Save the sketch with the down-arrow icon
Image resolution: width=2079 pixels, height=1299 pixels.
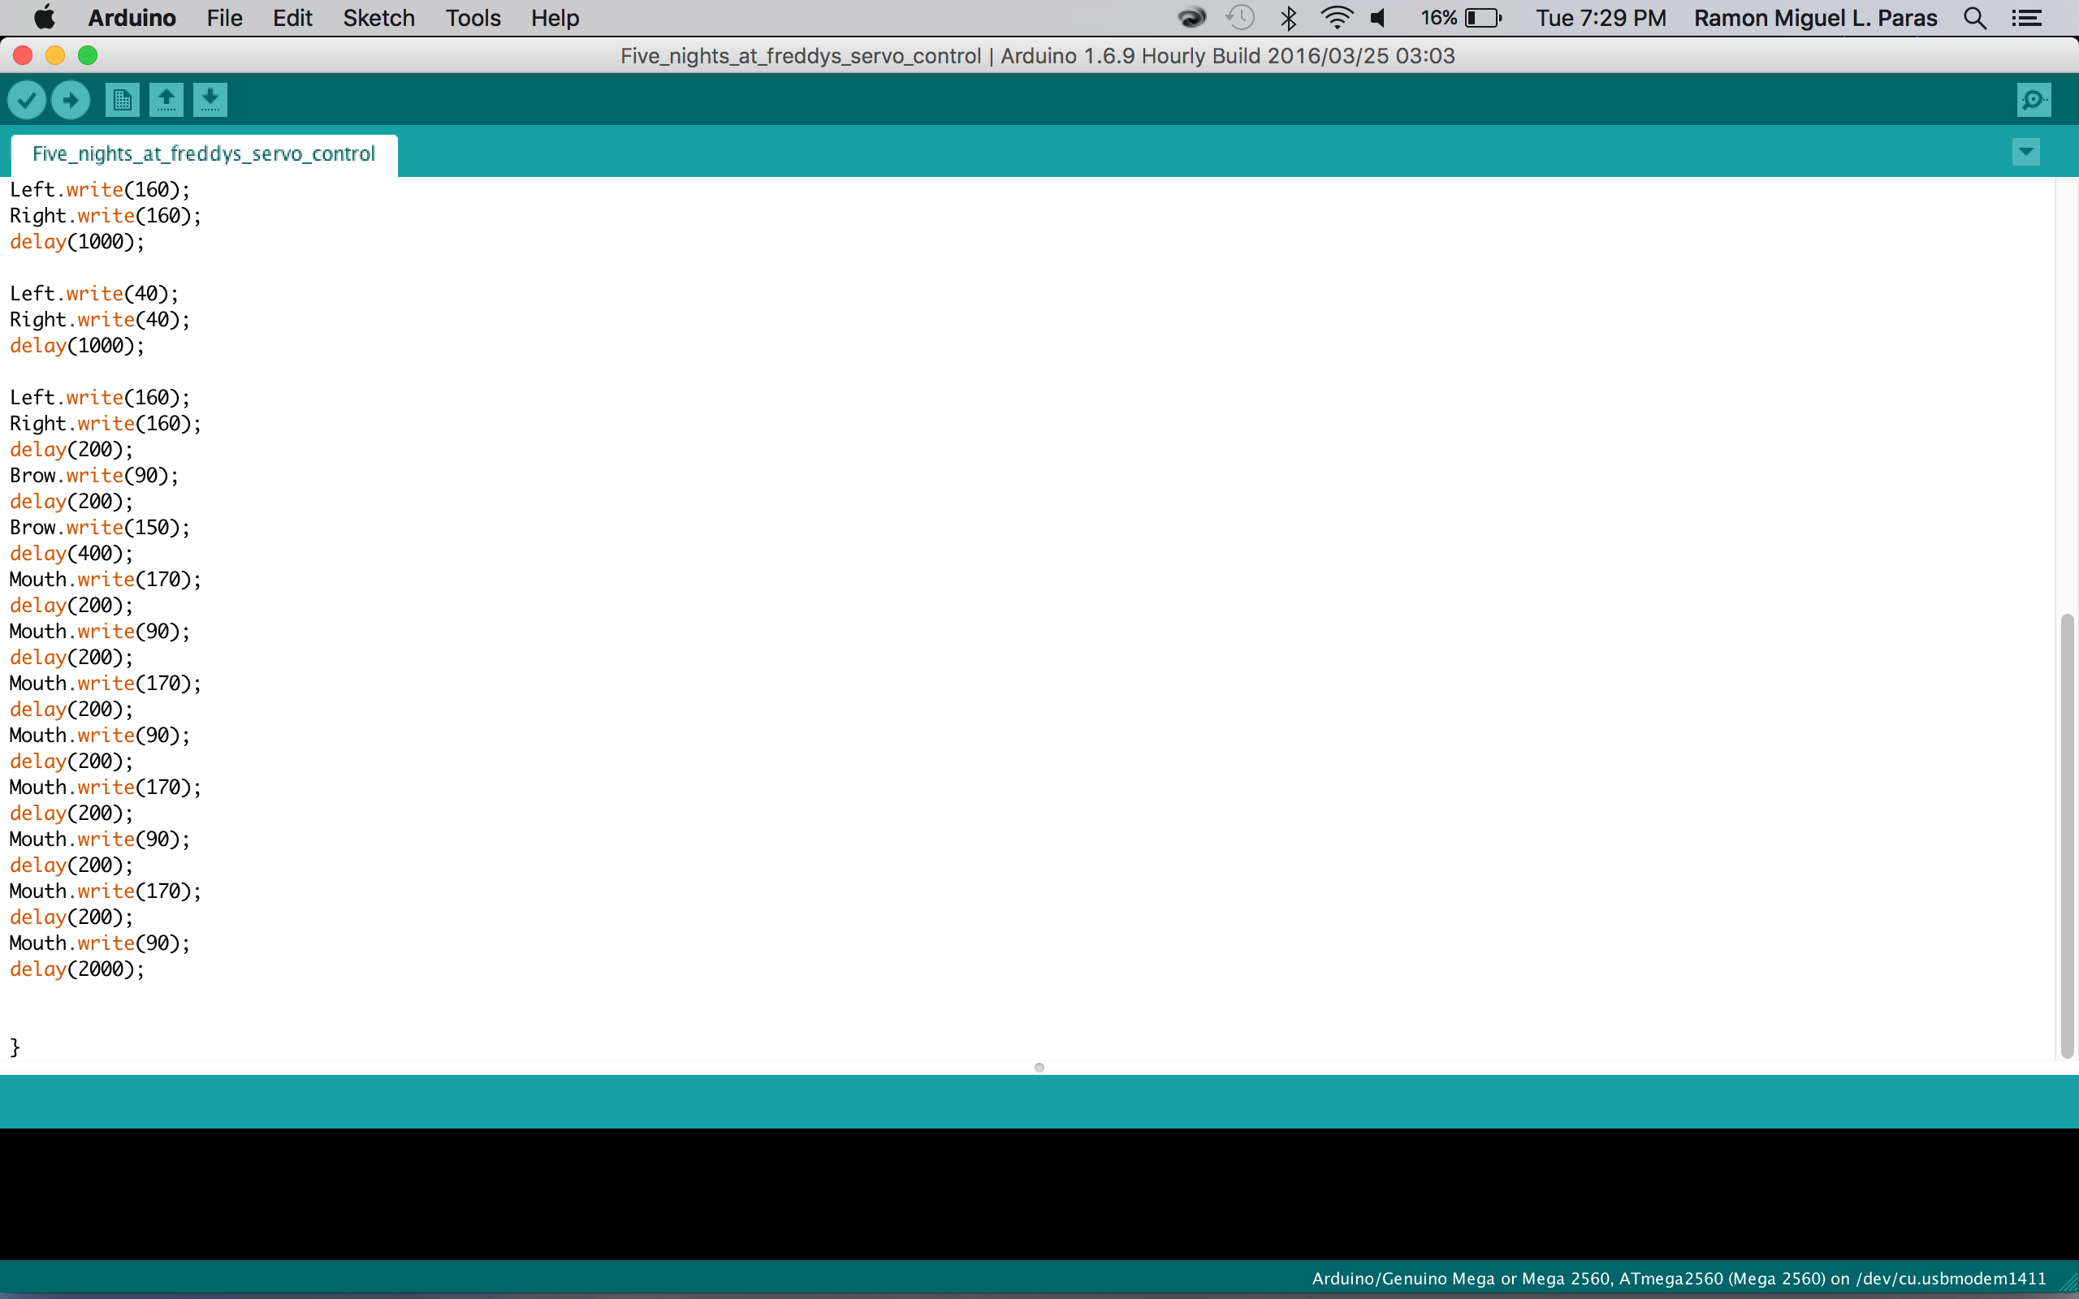coord(210,100)
